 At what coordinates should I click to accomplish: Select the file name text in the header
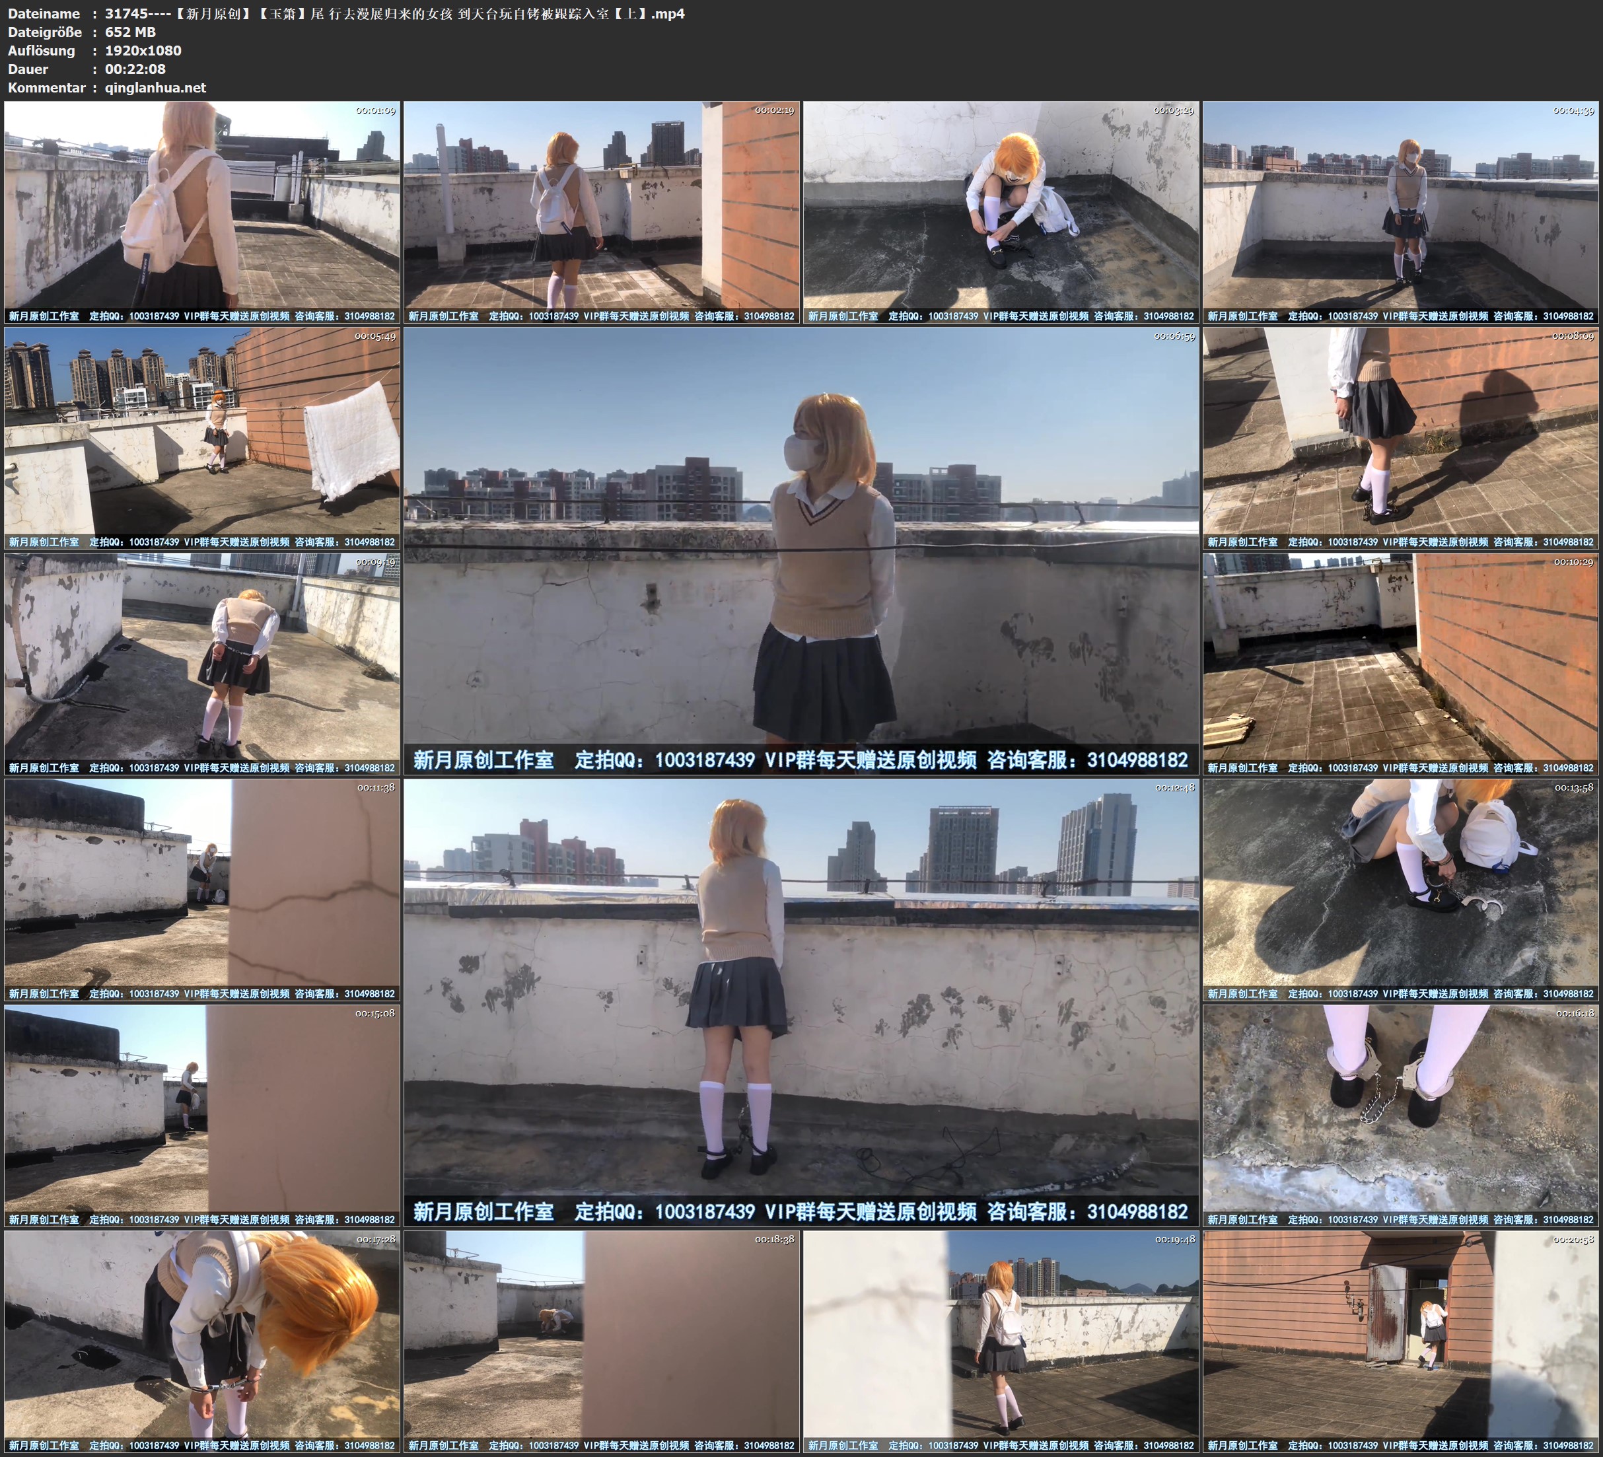[394, 13]
